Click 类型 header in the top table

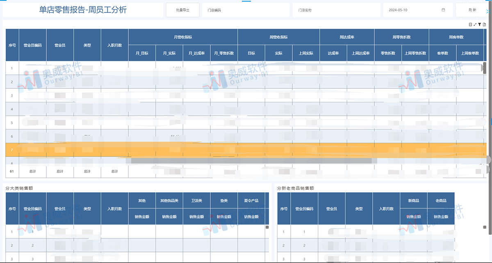[x=87, y=45]
